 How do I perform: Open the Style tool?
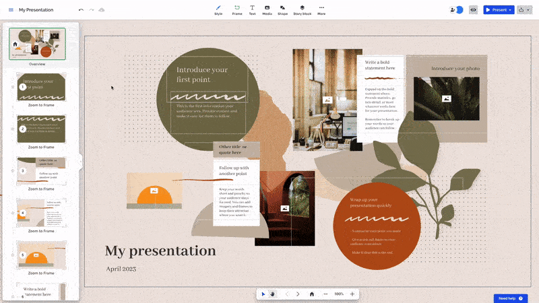pos(218,9)
